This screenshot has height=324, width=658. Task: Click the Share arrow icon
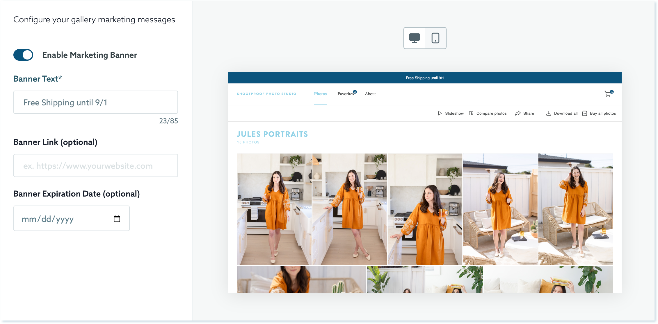(x=518, y=114)
